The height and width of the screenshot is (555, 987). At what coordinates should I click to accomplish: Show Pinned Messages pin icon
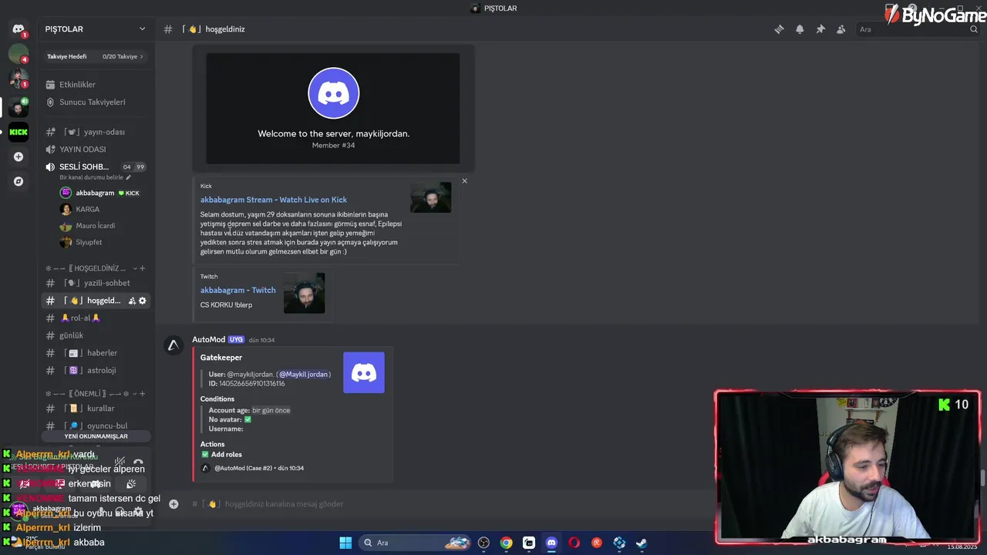(x=820, y=29)
